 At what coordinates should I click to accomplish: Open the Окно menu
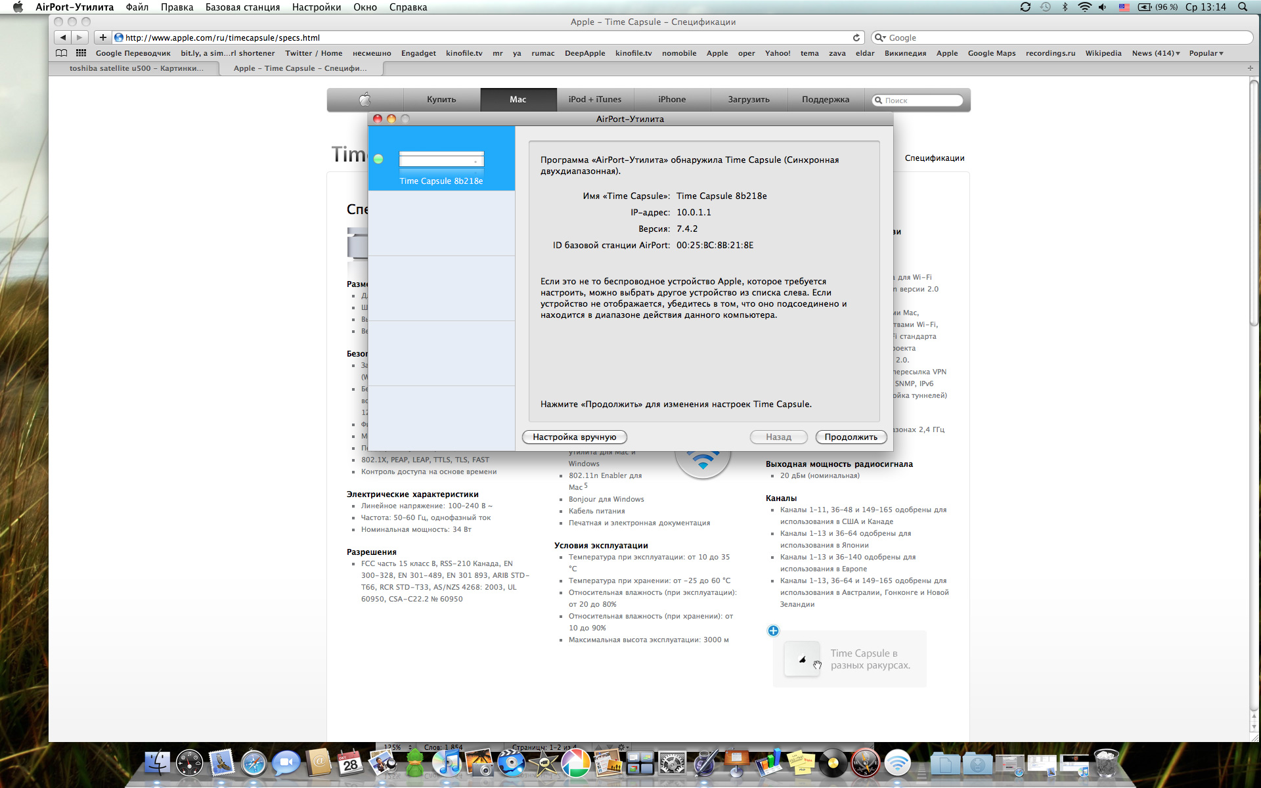[365, 7]
